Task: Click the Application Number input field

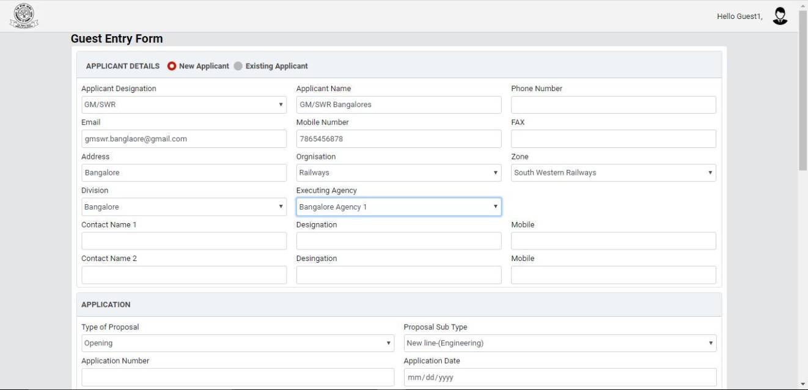Action: pyautogui.click(x=237, y=377)
